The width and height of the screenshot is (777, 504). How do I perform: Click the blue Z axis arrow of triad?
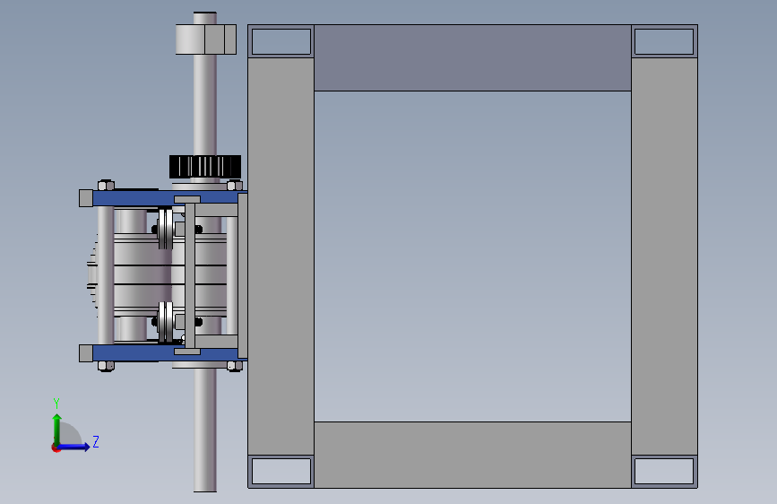[74, 447]
